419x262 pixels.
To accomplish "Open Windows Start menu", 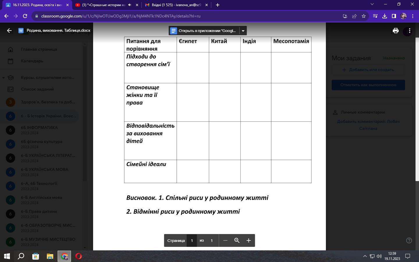I will (x=7, y=256).
